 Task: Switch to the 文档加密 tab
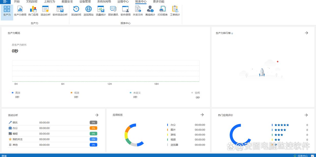[x=32, y=2]
